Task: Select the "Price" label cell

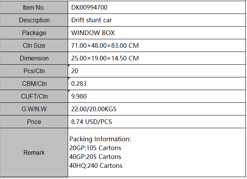Action: click(34, 122)
